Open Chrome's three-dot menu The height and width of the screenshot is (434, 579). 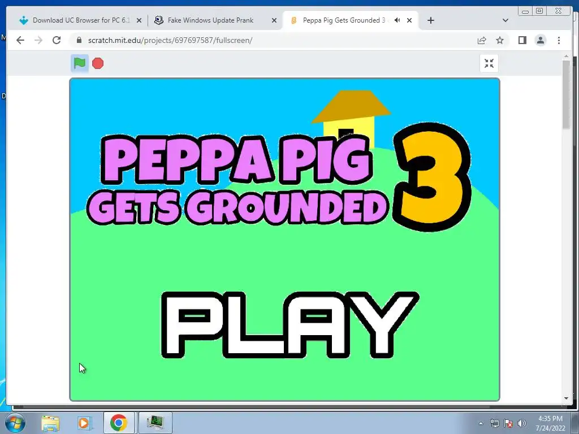[559, 40]
